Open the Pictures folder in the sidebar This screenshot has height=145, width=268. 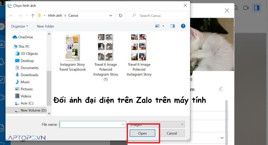tap(24, 89)
